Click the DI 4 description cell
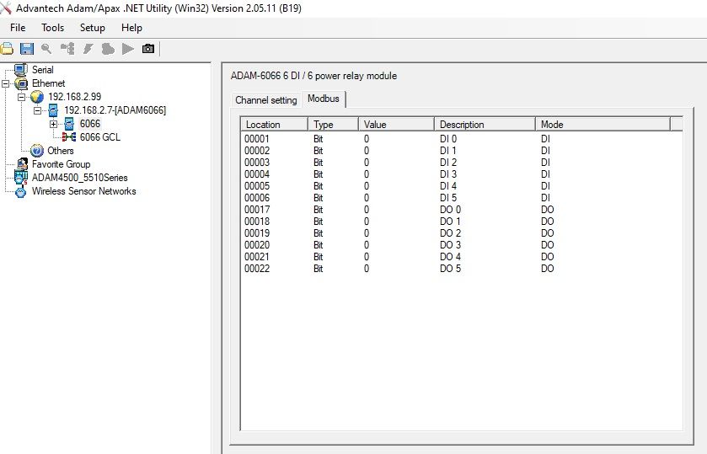The width and height of the screenshot is (707, 454). [448, 186]
